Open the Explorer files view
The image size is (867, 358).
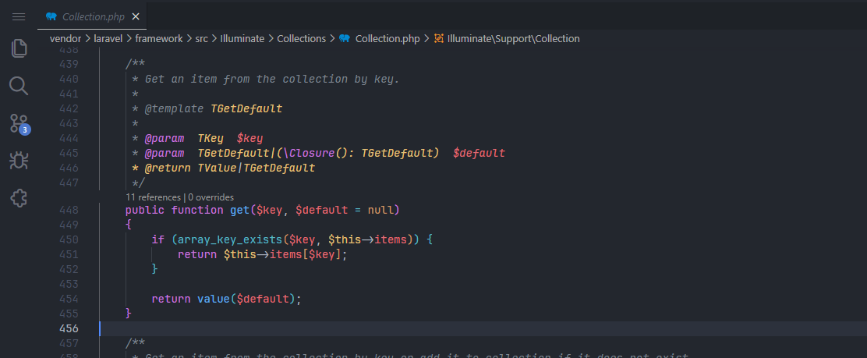tap(19, 48)
